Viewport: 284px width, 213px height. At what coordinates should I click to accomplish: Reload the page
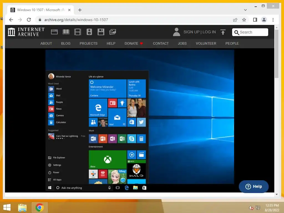click(x=29, y=20)
